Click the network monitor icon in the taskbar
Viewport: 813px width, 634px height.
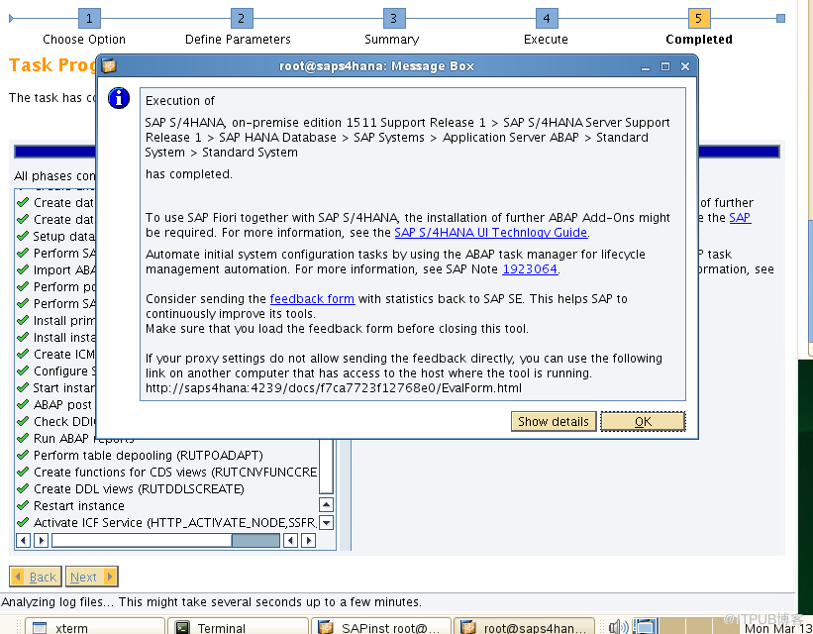(645, 627)
